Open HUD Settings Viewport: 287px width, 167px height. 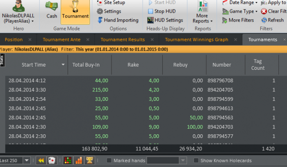coord(165,20)
